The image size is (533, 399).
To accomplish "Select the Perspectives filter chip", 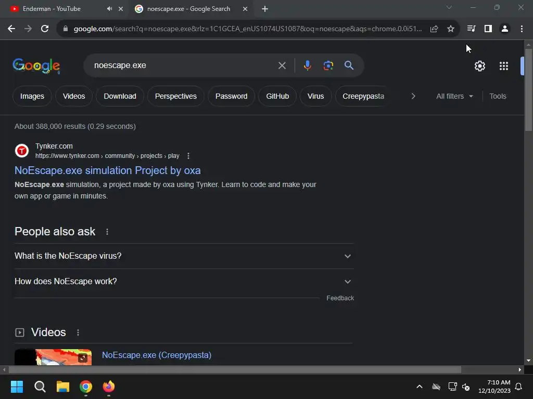I will (176, 96).
